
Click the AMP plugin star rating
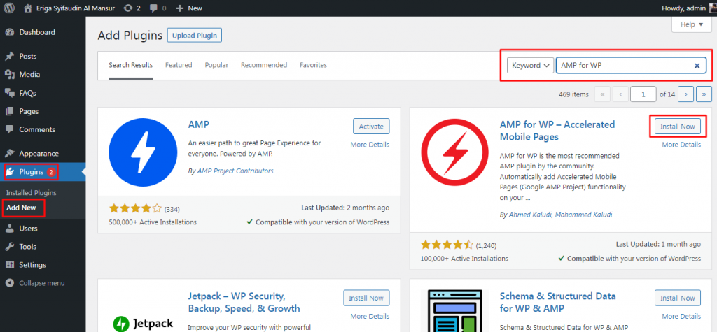(135, 209)
